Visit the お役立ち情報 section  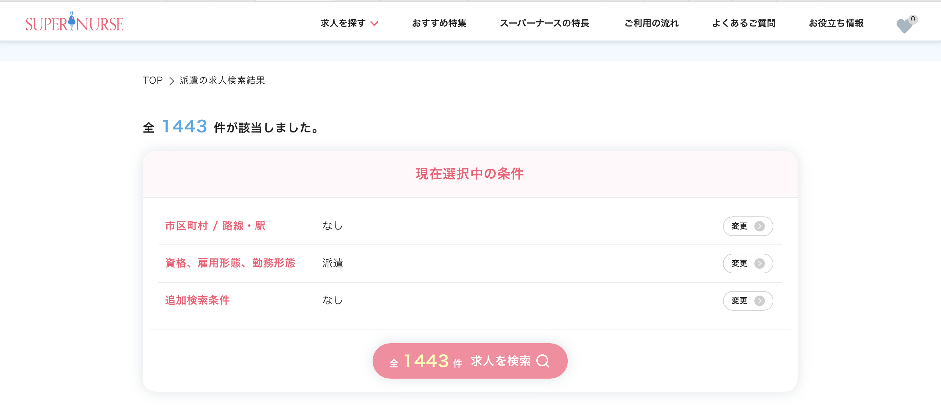click(836, 23)
